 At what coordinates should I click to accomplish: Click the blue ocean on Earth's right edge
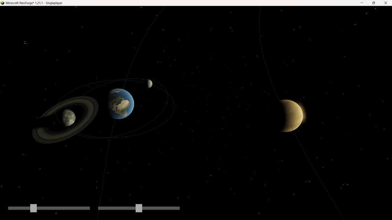pyautogui.click(x=131, y=103)
